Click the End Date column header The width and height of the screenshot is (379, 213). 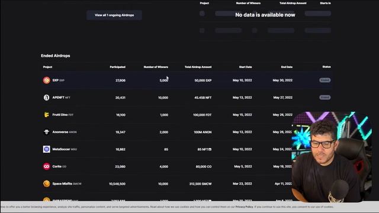click(x=287, y=67)
